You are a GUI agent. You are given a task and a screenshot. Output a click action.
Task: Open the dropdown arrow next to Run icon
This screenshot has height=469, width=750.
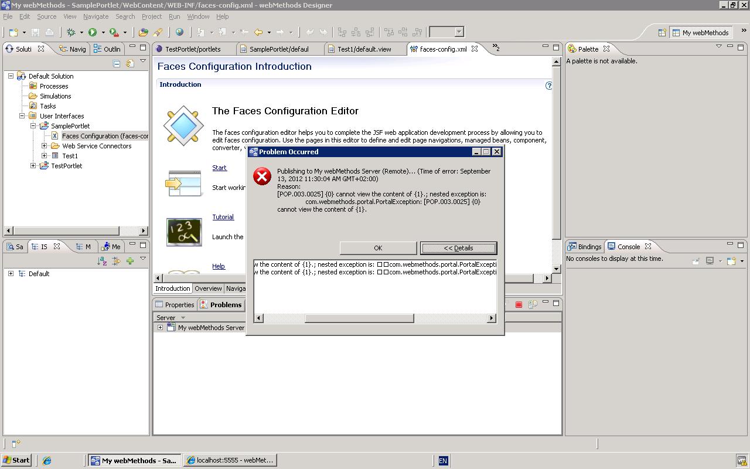click(103, 32)
